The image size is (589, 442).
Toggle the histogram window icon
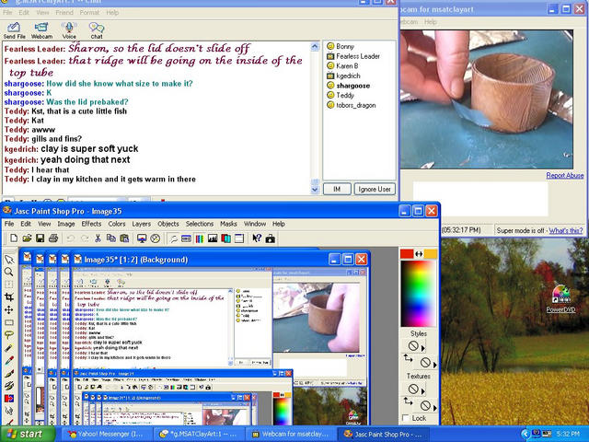[x=213, y=238]
